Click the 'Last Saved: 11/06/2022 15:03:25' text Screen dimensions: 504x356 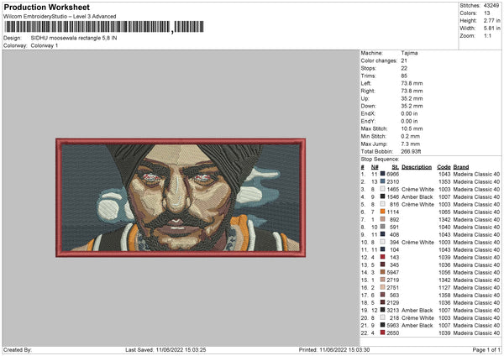click(165, 349)
